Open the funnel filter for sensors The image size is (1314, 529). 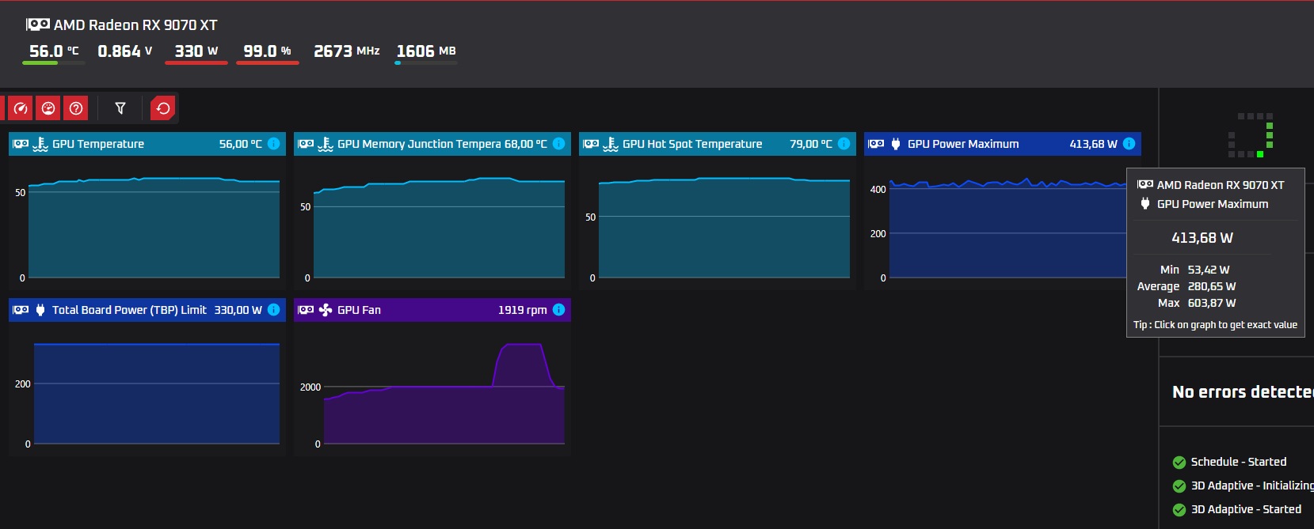[x=120, y=108]
